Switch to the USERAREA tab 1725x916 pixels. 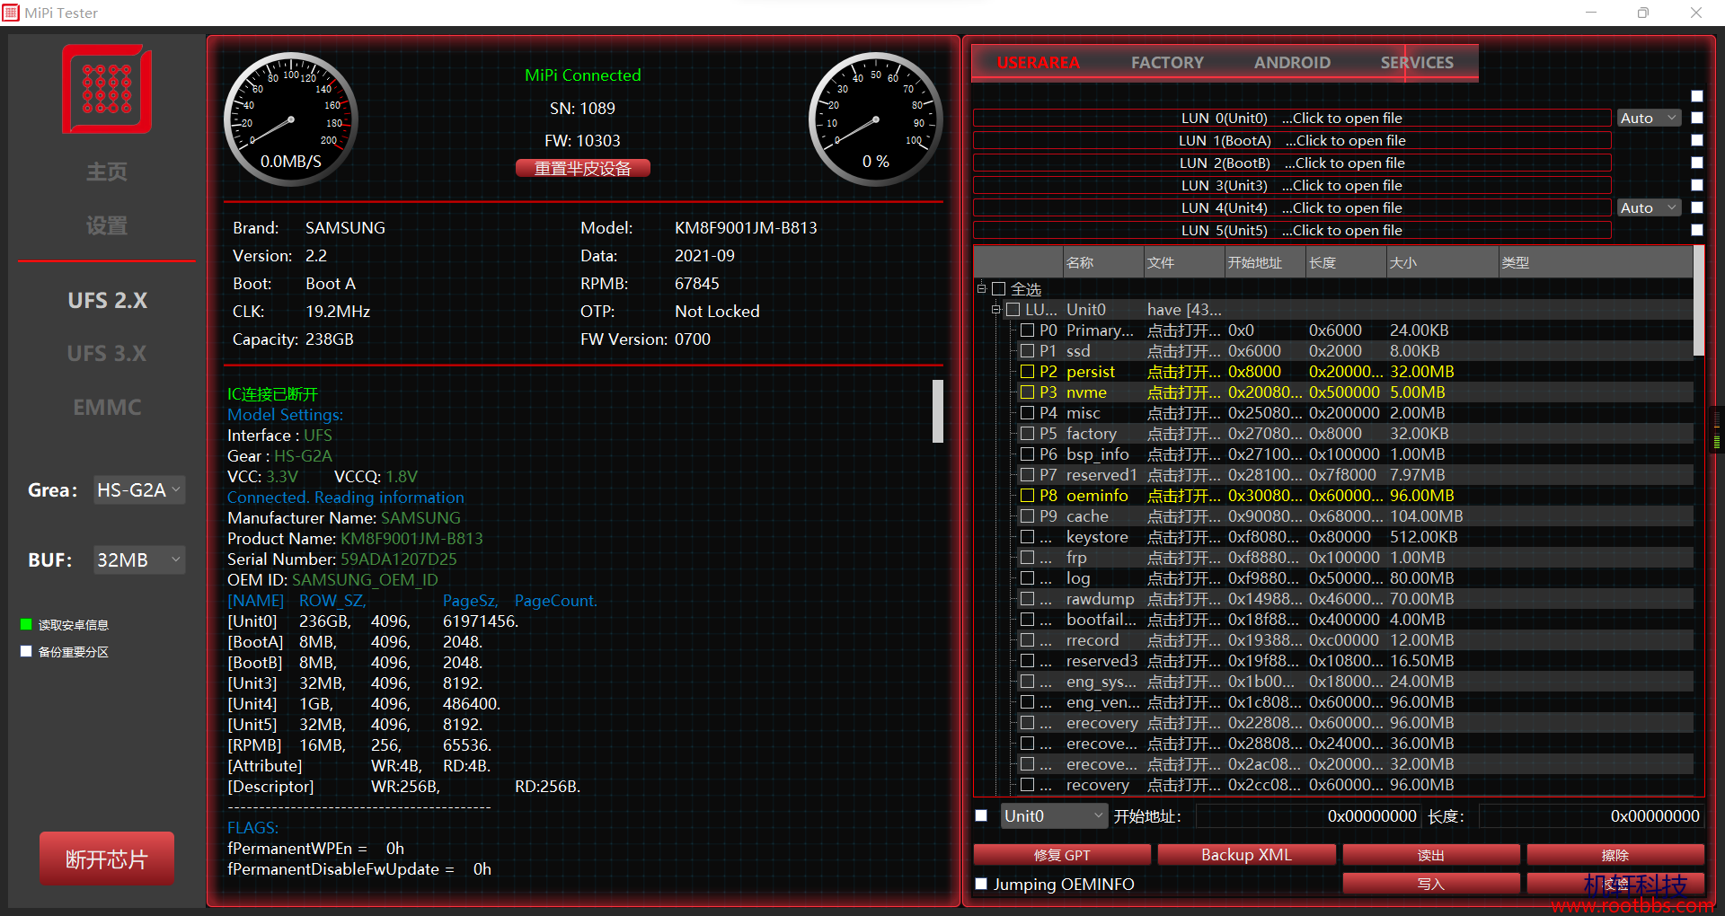[1038, 63]
